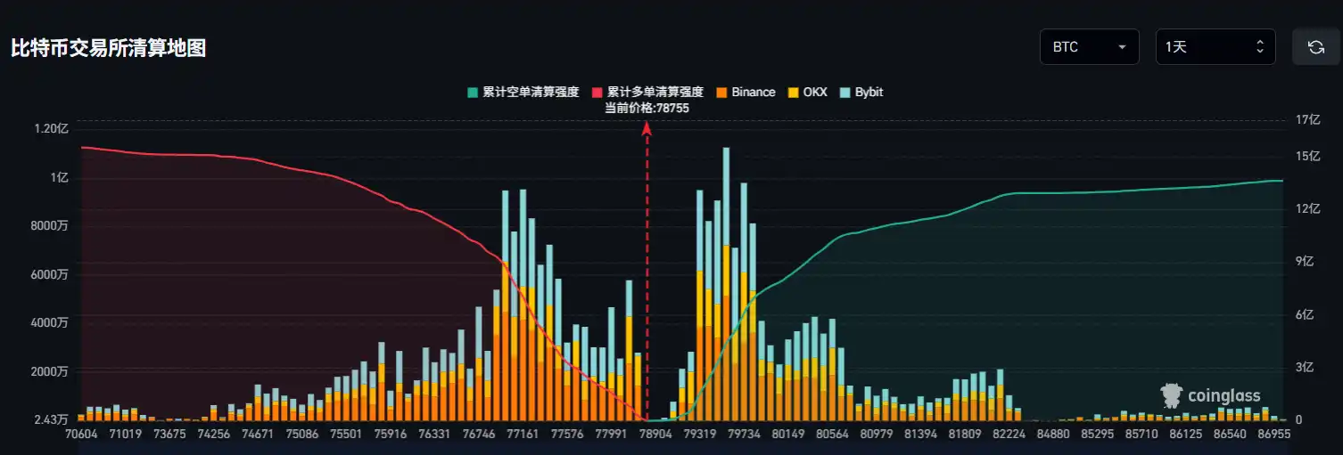
Task: Toggle the 累计多单清算强度 legend series
Action: tap(647, 92)
